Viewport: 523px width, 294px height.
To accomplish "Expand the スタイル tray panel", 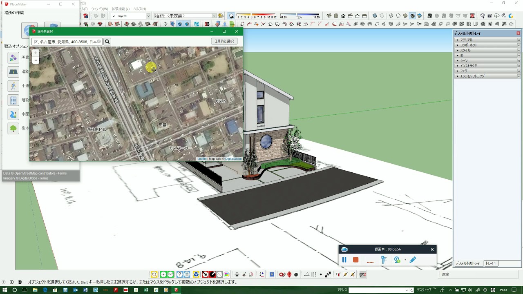I will click(x=487, y=50).
